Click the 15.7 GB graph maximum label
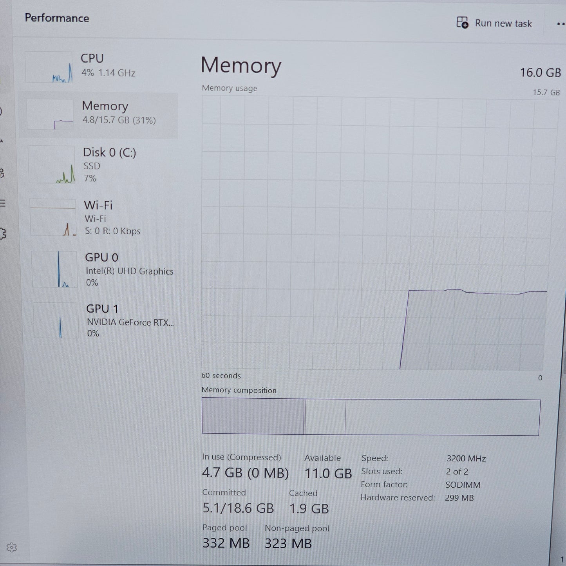566x566 pixels. tap(546, 92)
